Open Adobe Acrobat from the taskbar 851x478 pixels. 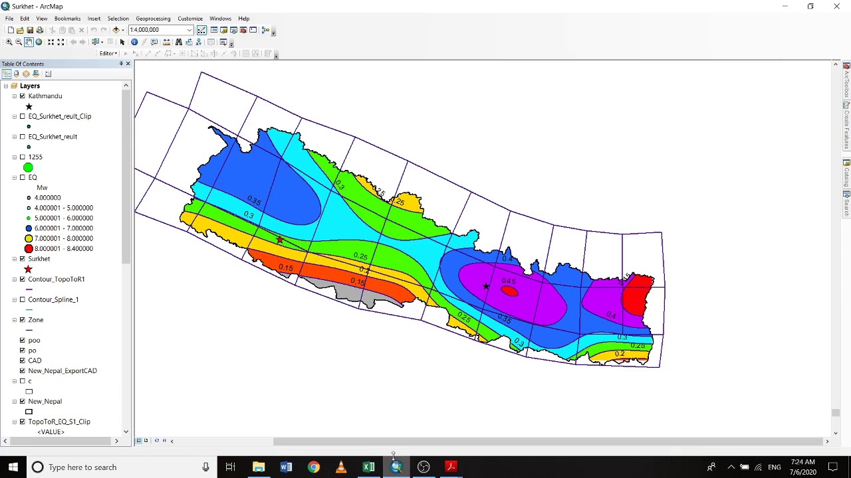pos(451,467)
